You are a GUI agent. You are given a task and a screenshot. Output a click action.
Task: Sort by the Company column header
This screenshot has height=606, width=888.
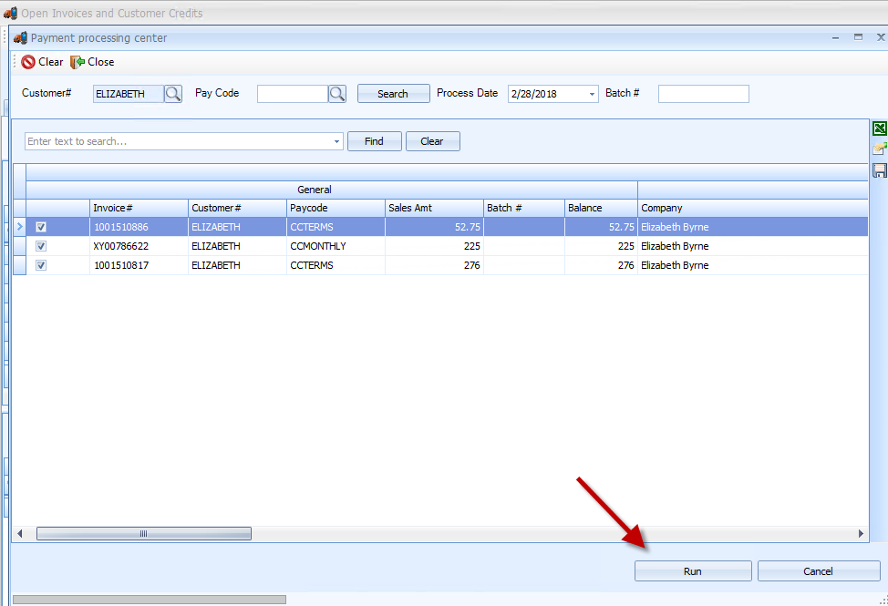pos(753,208)
